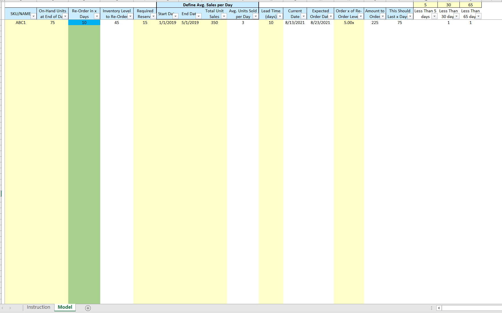Select This Should Last cell showing 75

coord(400,23)
